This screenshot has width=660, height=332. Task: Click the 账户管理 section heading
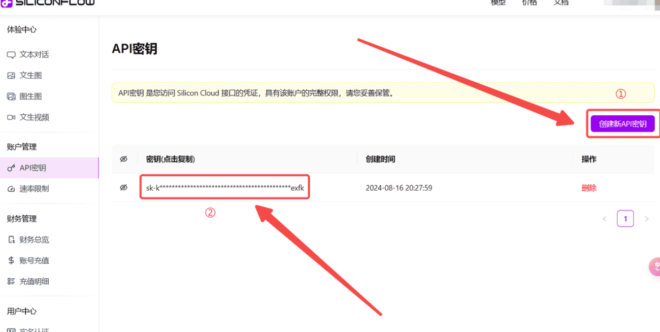pos(22,147)
